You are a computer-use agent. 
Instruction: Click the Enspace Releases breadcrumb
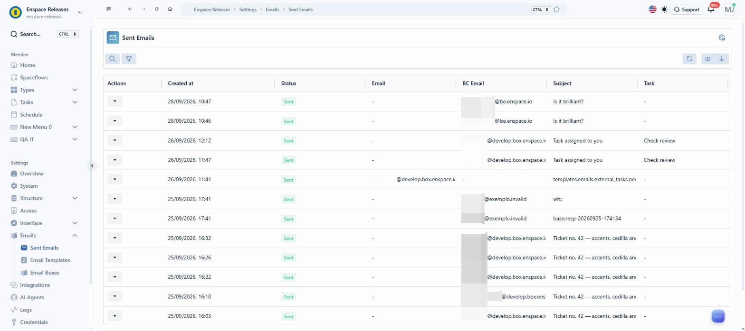click(x=211, y=9)
